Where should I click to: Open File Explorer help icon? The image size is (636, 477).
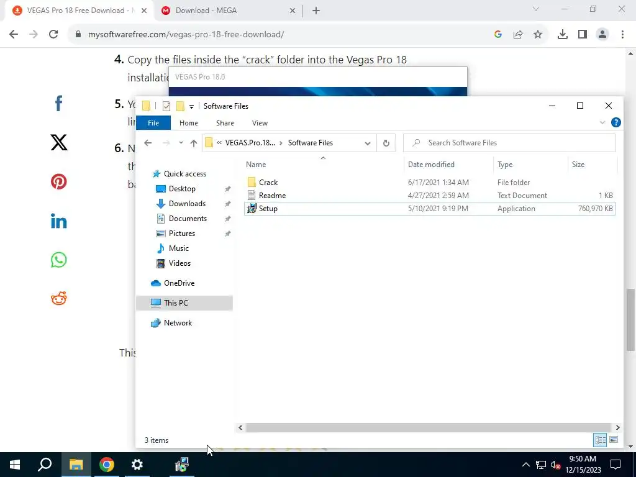616,122
